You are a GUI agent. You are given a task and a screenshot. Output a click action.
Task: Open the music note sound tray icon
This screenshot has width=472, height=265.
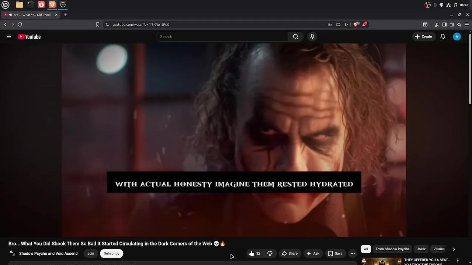pyautogui.click(x=455, y=5)
